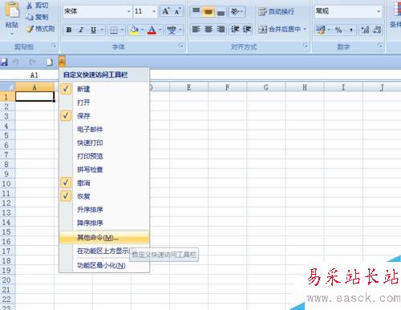Click Wrap Text (自动换行)
Screen dimensions: 401x310
(x=276, y=11)
